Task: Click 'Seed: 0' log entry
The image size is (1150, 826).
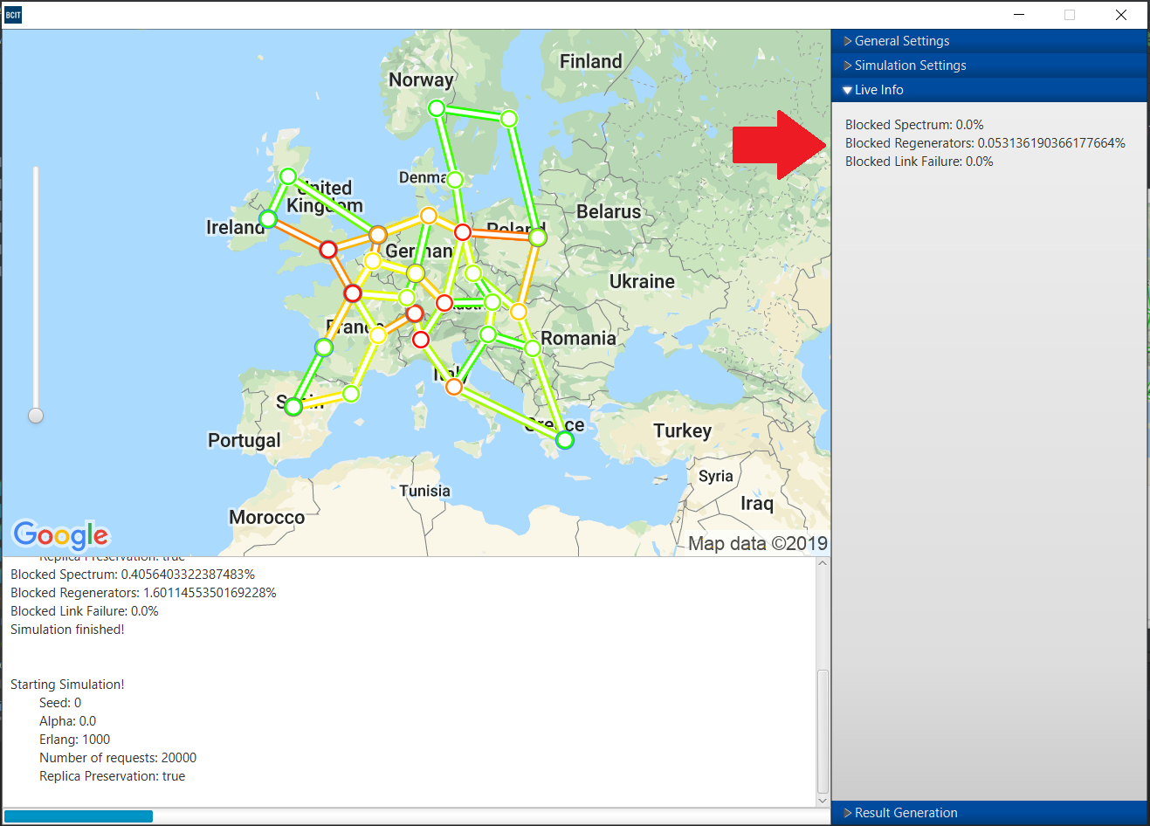Action: [60, 703]
